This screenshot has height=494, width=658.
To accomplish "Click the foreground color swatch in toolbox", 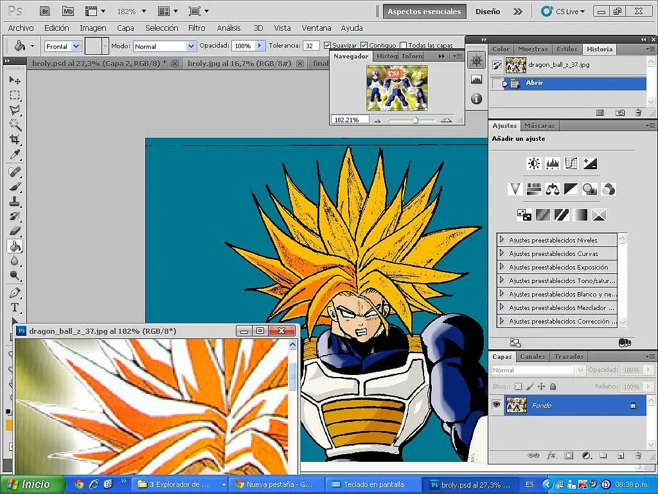I will [8, 425].
